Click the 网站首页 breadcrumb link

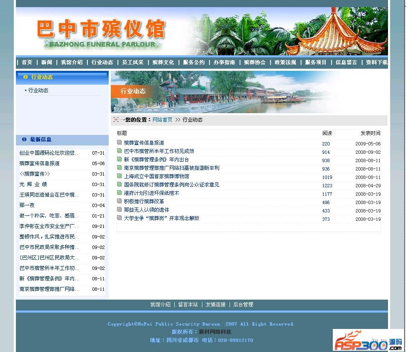click(x=162, y=120)
